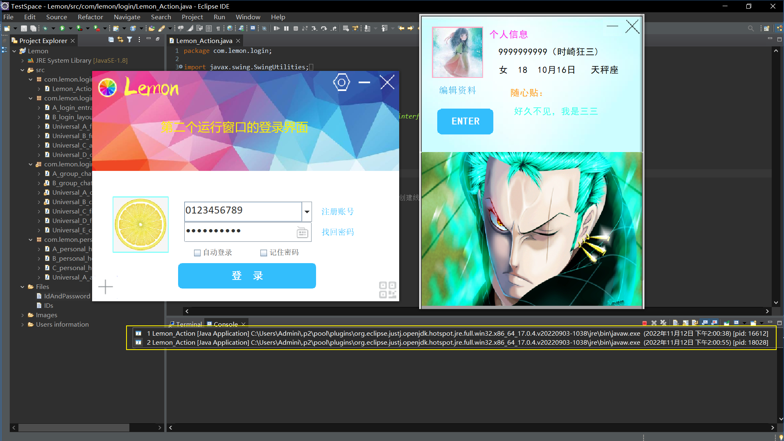Switch to the Terminal tab
Image resolution: width=784 pixels, height=441 pixels.
tap(189, 324)
